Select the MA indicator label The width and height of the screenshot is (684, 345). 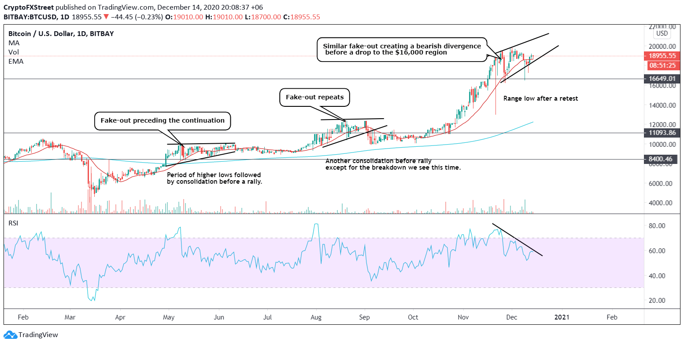[x=14, y=43]
